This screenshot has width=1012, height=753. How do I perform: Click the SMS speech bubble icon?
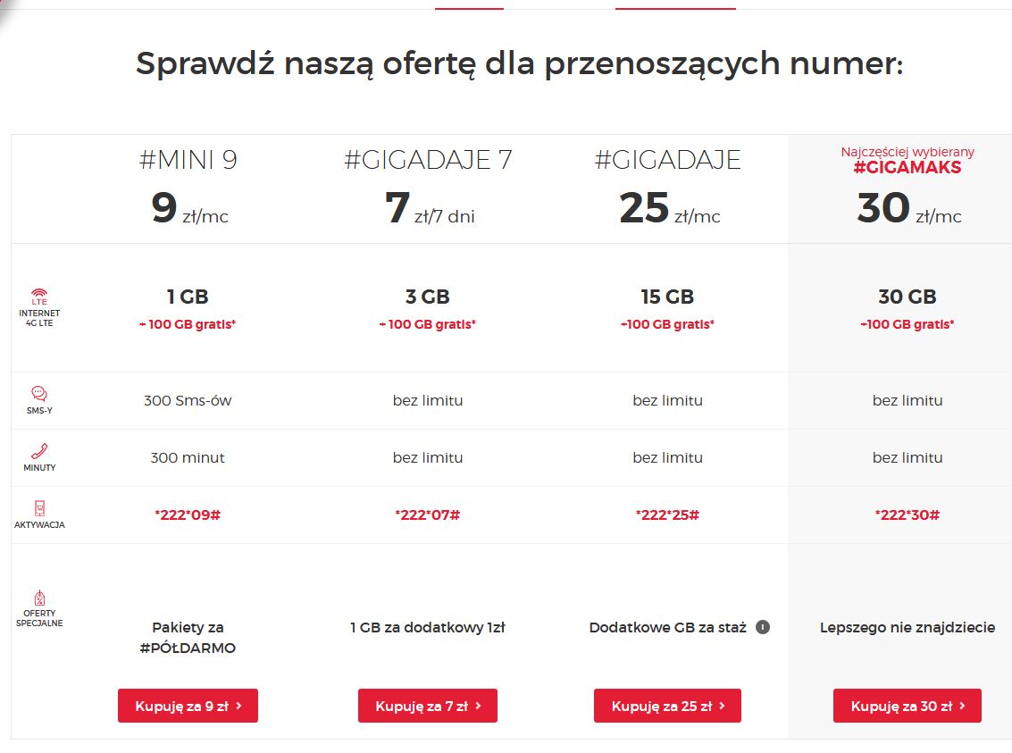(x=39, y=394)
